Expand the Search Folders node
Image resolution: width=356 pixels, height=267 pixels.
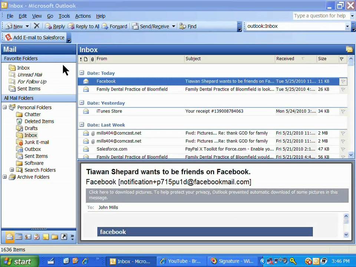(x=12, y=169)
